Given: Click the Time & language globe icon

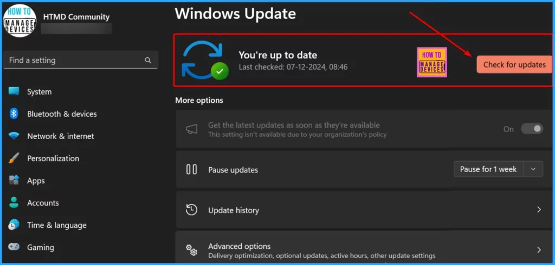Looking at the screenshot, I should (x=14, y=225).
